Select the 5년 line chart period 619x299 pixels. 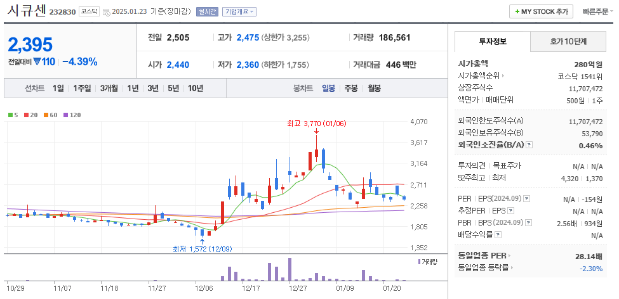[x=173, y=88]
